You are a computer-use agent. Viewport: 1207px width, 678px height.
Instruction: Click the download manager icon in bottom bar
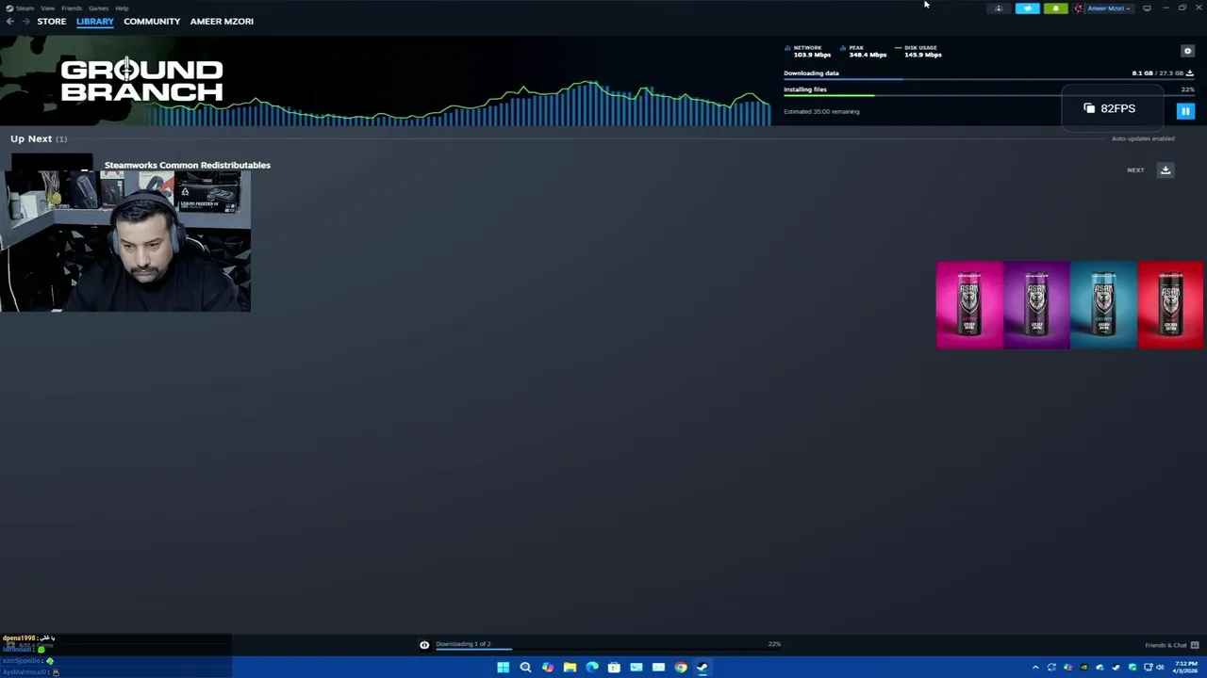(424, 644)
